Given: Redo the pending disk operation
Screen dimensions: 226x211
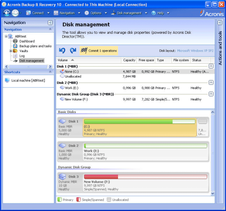Looking at the screenshot, I should (73, 50).
